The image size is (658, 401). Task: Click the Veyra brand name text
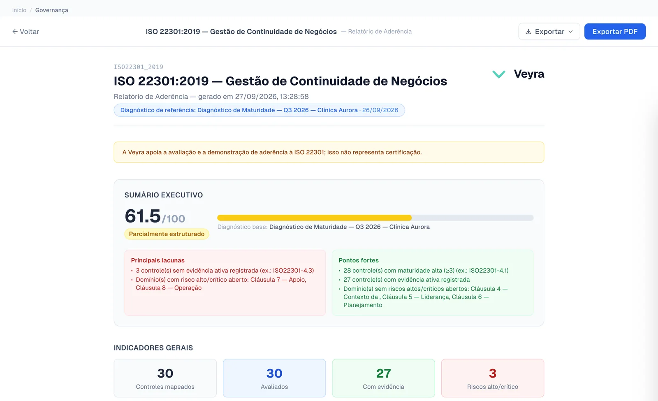point(529,74)
